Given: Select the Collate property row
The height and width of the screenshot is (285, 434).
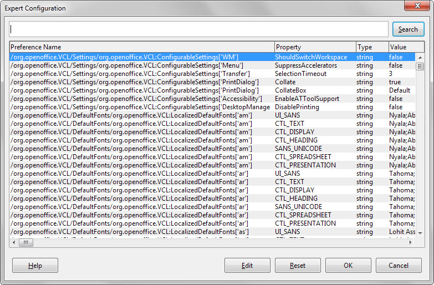Looking at the screenshot, I should [x=212, y=82].
